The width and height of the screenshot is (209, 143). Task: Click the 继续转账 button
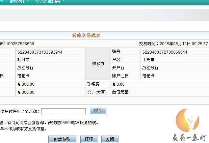[62, 139]
